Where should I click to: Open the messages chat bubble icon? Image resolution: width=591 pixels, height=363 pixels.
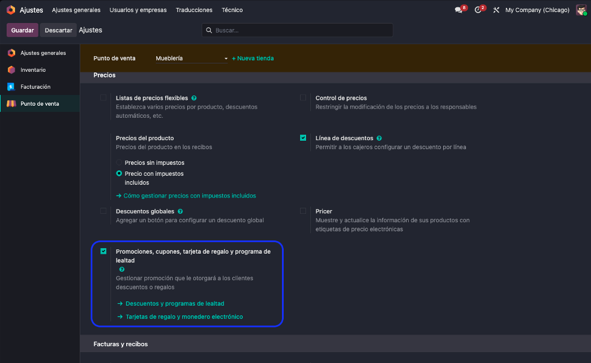(459, 10)
